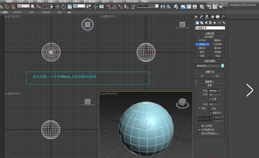Expand the Keyboard Entry (键盘输入) rollout

210,81
